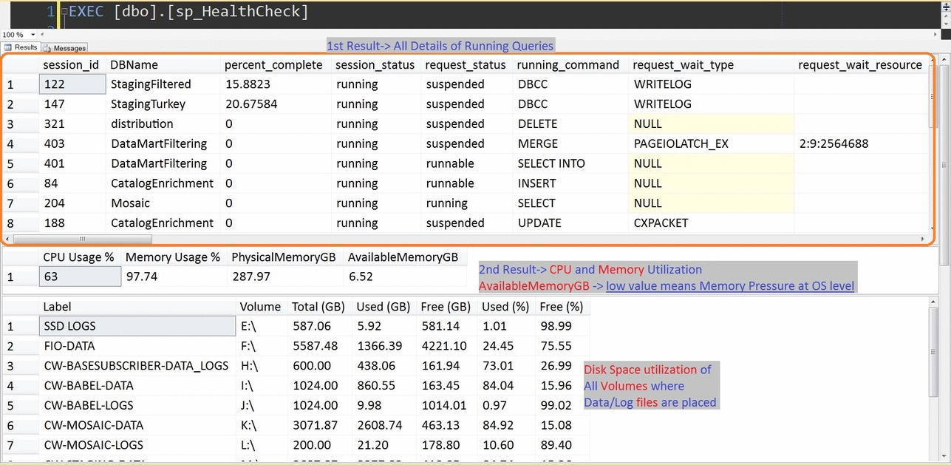Screen dimensions: 951x465
Task: Click up arrow of disk volumes grid scrollbar
Action: coord(934,302)
